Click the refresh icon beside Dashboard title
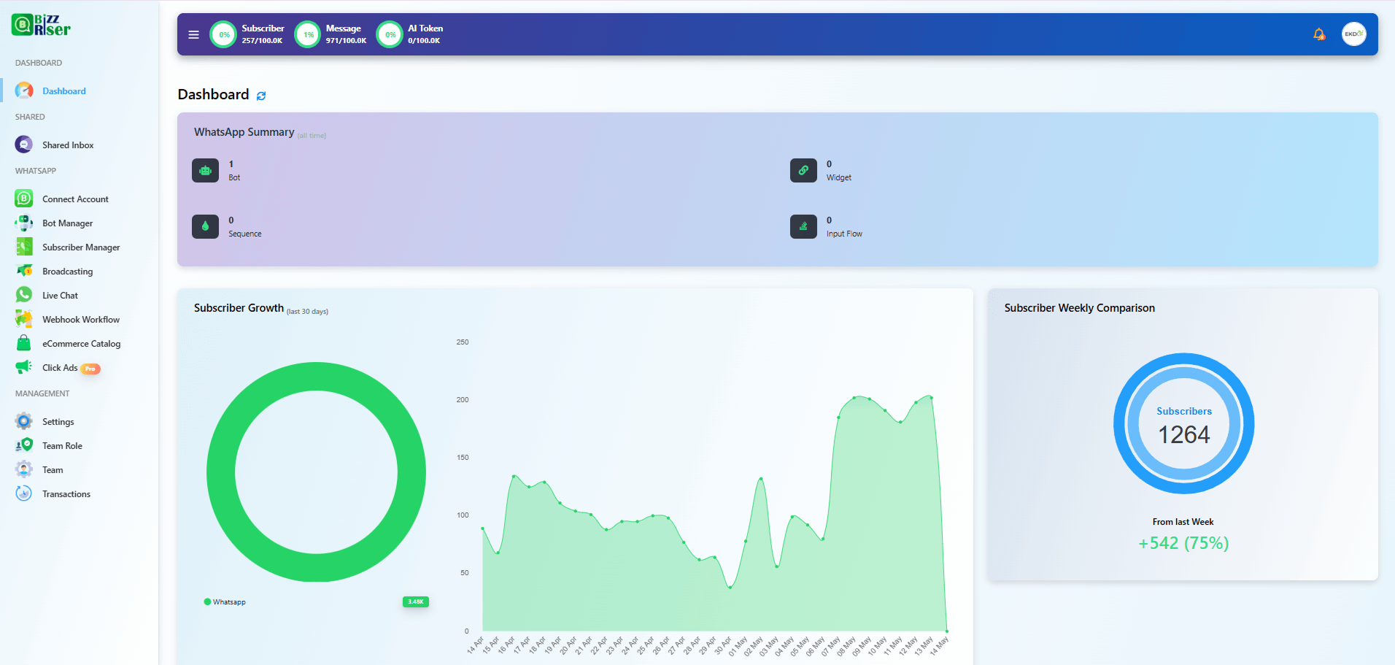This screenshot has width=1395, height=665. coord(260,96)
